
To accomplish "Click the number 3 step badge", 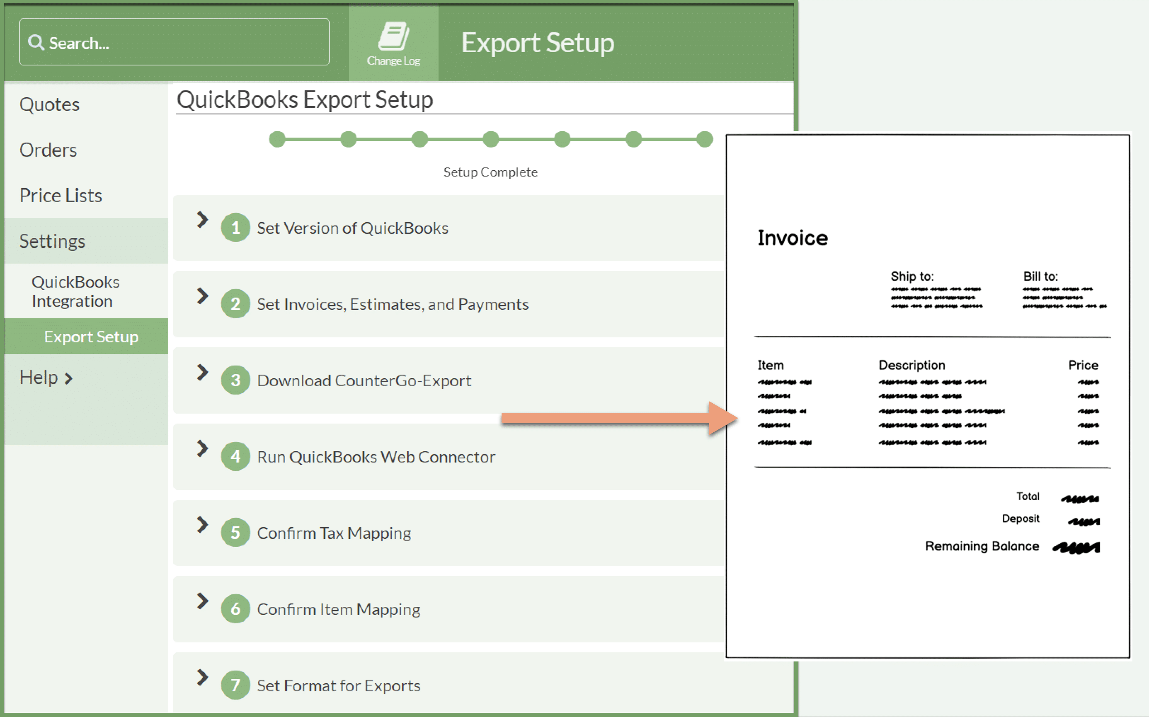I will [x=236, y=380].
